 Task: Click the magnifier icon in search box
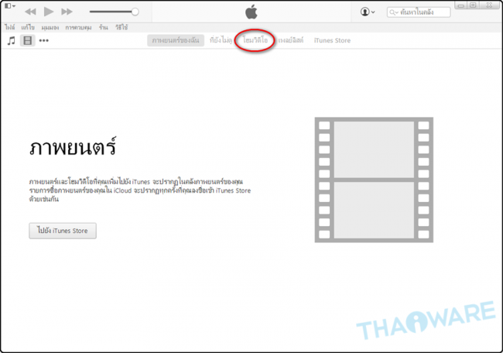[x=393, y=12]
